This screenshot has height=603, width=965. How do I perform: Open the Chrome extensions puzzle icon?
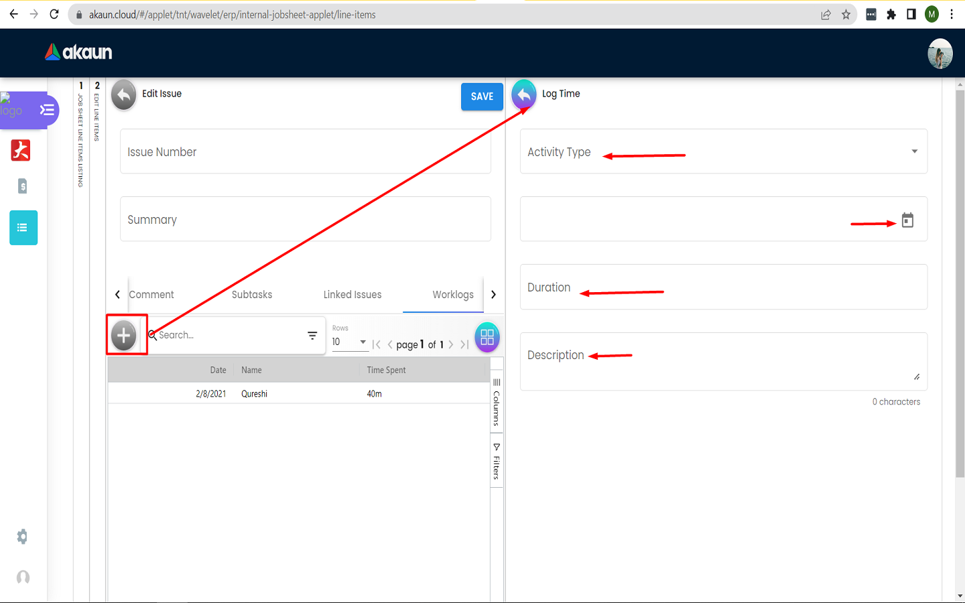click(891, 14)
